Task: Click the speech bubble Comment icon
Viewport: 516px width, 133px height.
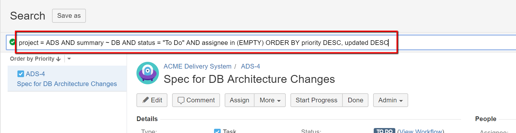Action: [x=181, y=100]
